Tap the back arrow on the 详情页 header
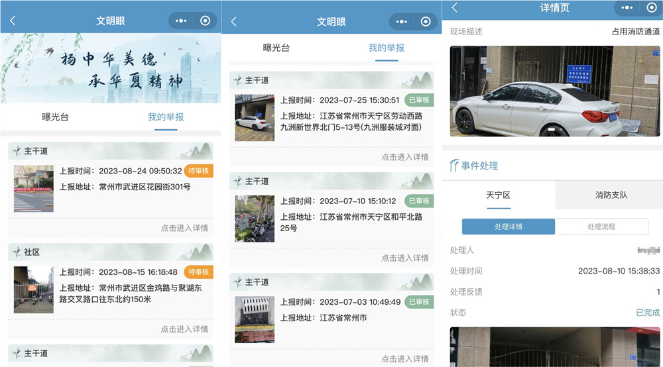The height and width of the screenshot is (367, 663). tap(454, 7)
